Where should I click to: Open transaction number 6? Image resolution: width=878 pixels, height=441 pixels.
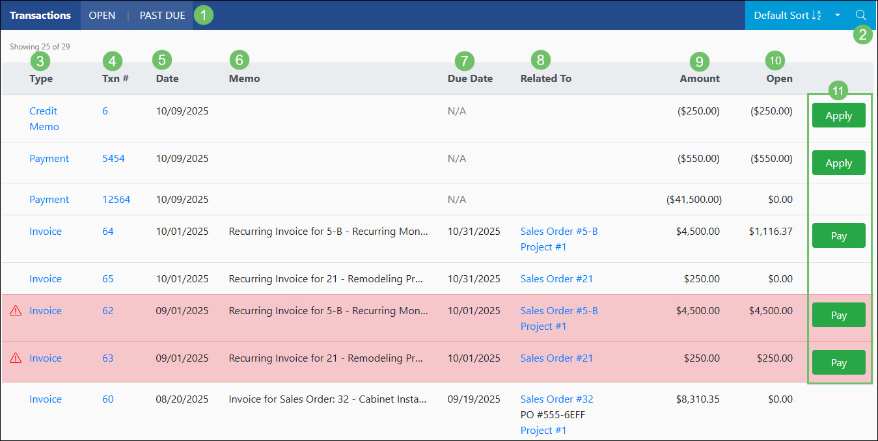click(105, 111)
